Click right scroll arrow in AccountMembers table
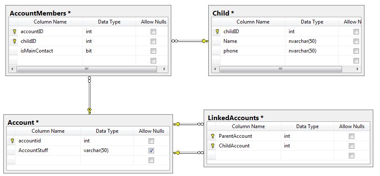This screenshot has width=380, height=176. 164,69
